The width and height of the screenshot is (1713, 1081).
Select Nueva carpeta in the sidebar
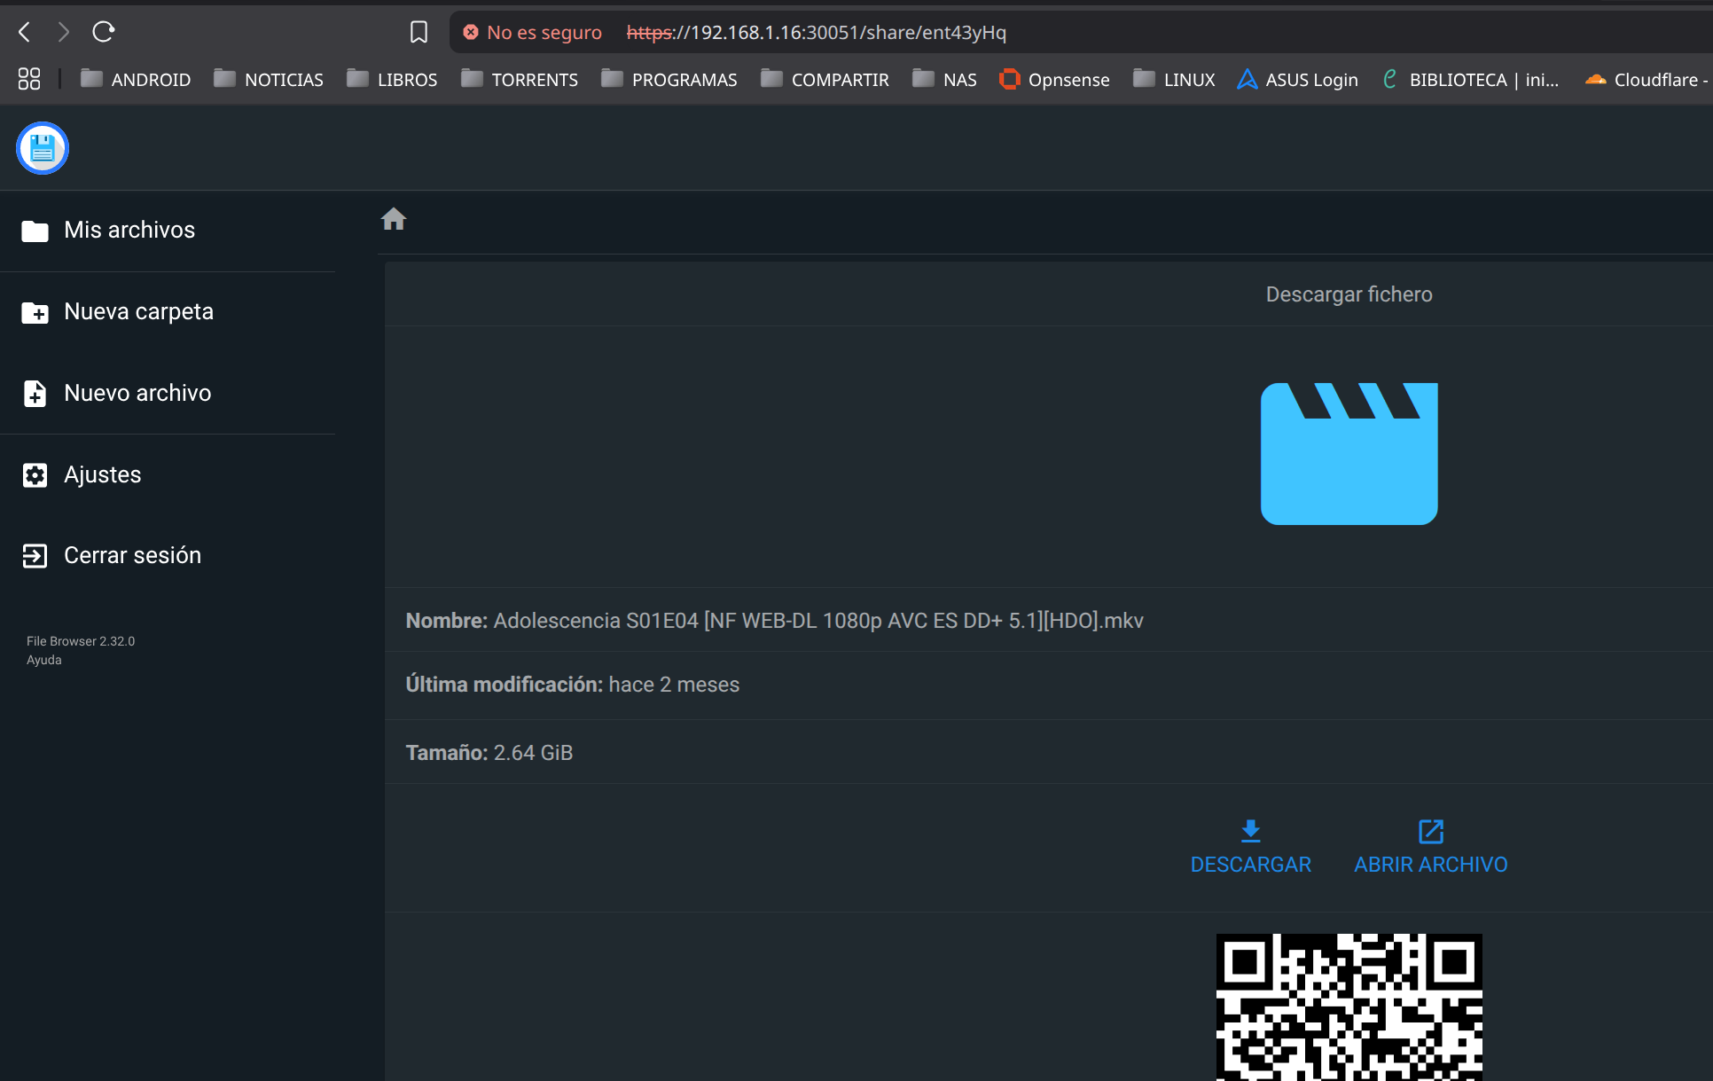138,312
